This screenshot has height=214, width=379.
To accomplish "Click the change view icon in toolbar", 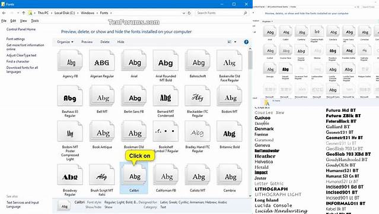I will [230, 42].
